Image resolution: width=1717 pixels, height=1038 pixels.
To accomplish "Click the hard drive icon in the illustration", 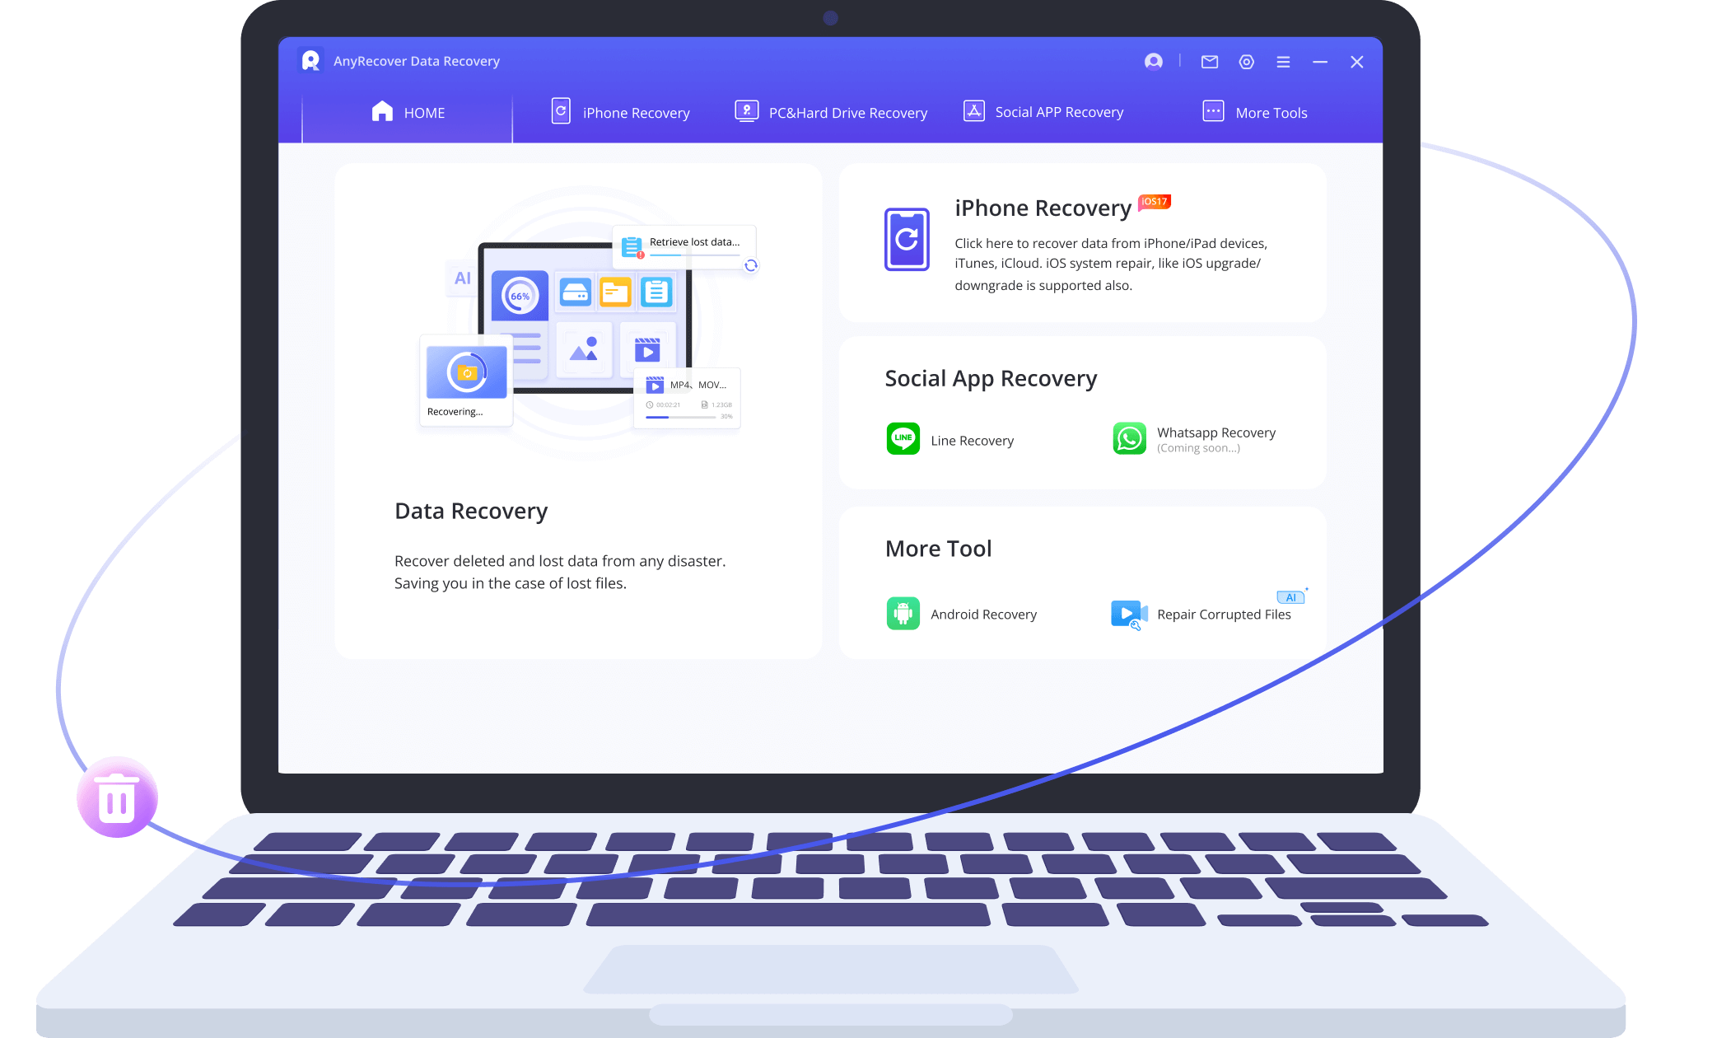I will tap(576, 292).
